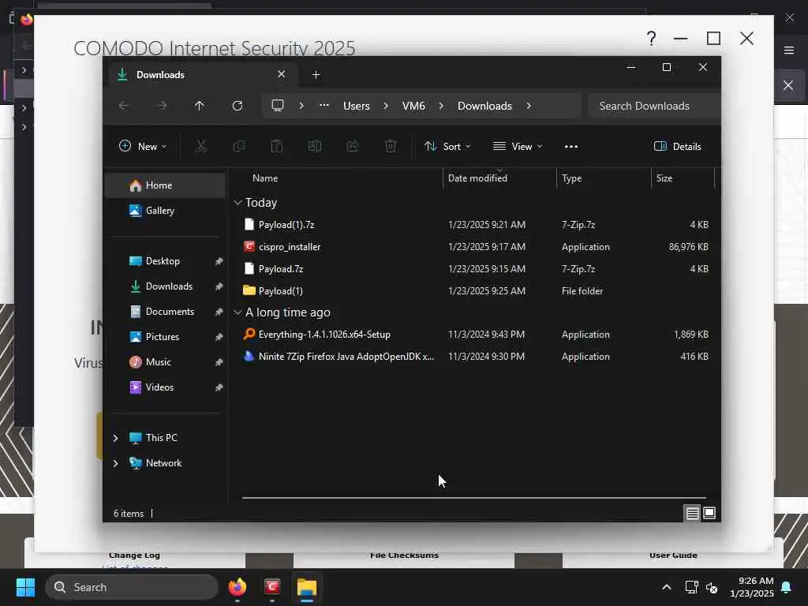Open the View dropdown
Screen dimensions: 808x606
click(518, 146)
